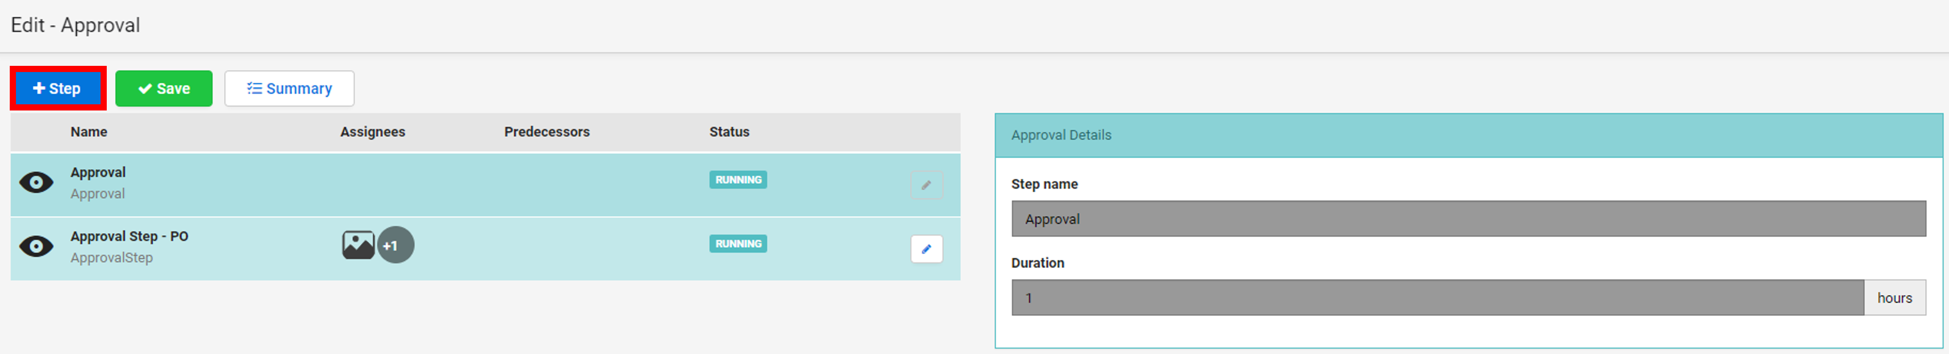The height and width of the screenshot is (354, 1949).
Task: Edit Approval row with pencil icon
Action: point(926,185)
